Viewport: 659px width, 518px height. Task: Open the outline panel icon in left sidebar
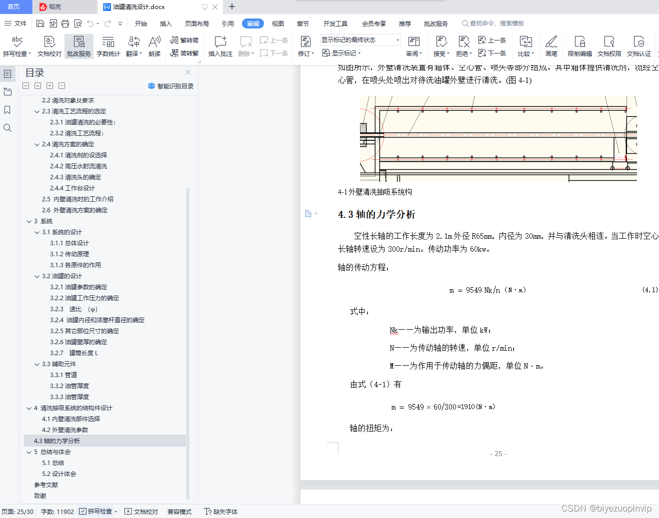[7, 74]
